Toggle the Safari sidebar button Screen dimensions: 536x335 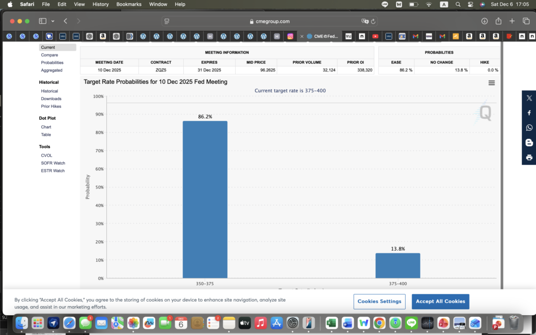[x=42, y=21]
